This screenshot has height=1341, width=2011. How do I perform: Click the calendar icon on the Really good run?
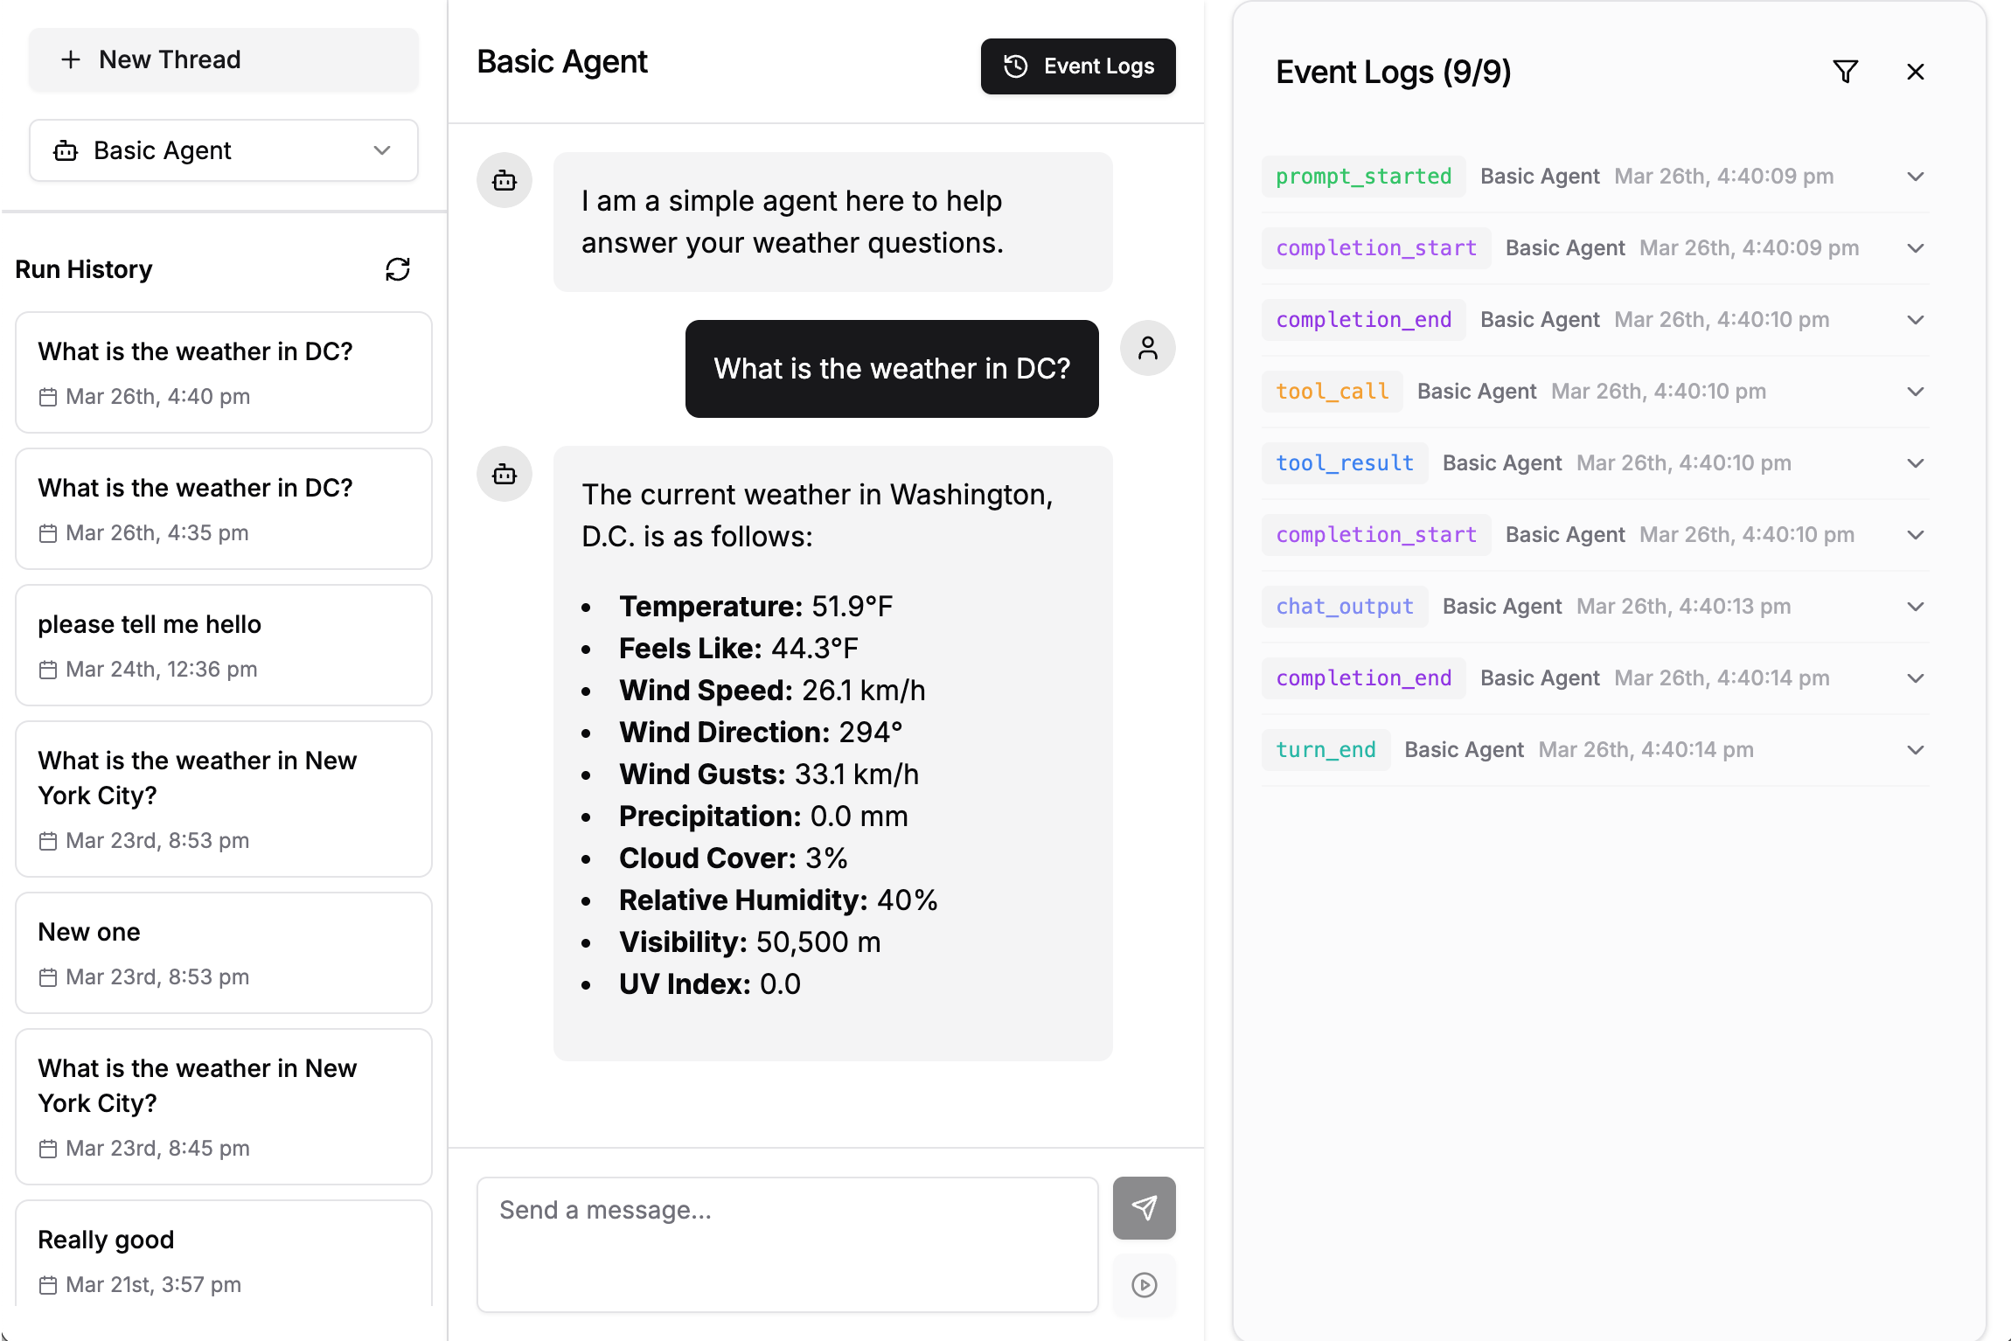coord(50,1285)
